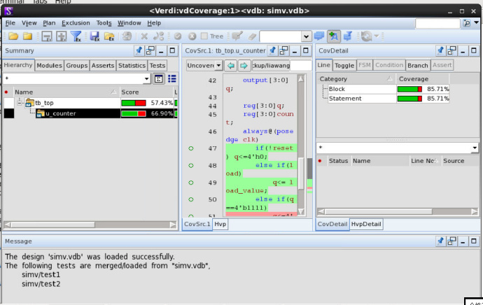Open the refresh icon dropdown arrow
This screenshot has width=483, height=305.
(x=377, y=36)
